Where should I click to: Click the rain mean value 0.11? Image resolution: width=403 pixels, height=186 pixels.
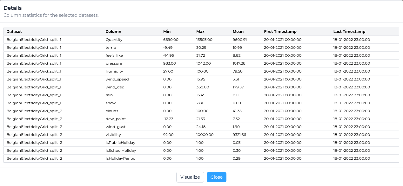click(x=236, y=95)
